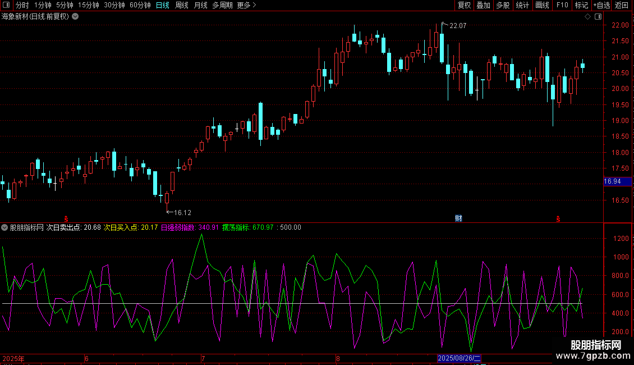The image size is (634, 365).
Task: Click the red S marker at right
Action: click(558, 218)
